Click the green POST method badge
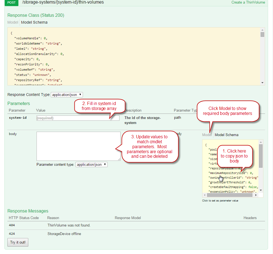 [x=12, y=2]
